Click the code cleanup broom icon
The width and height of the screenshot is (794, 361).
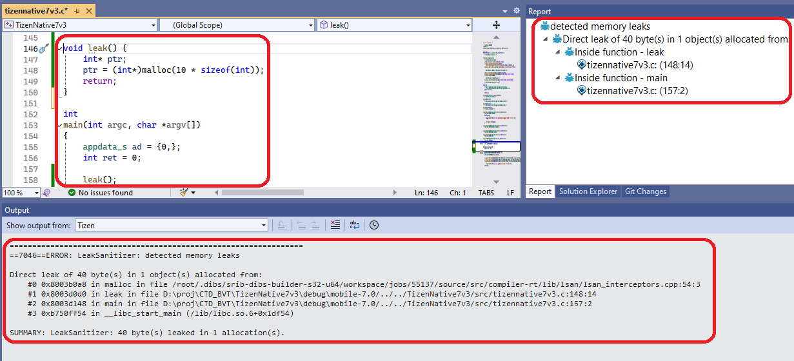click(184, 192)
